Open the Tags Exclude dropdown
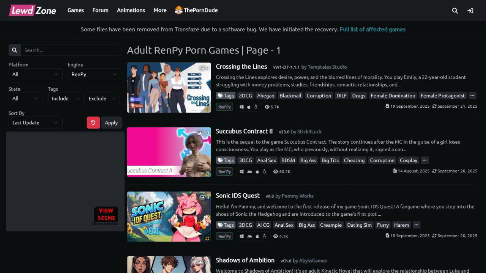Screen dimensions: 486x273 pyautogui.click(x=102, y=99)
